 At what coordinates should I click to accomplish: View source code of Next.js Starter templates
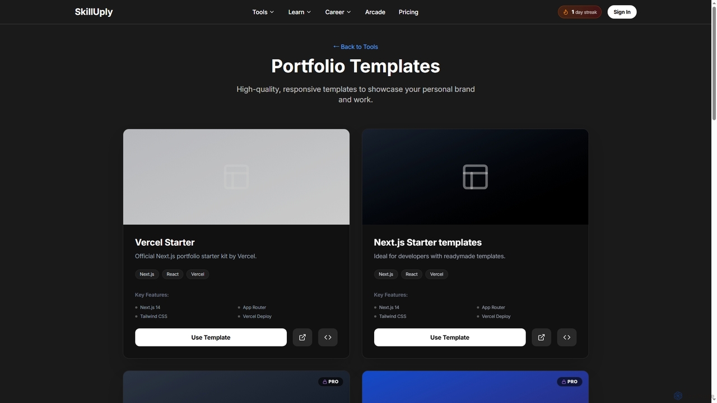tap(567, 338)
